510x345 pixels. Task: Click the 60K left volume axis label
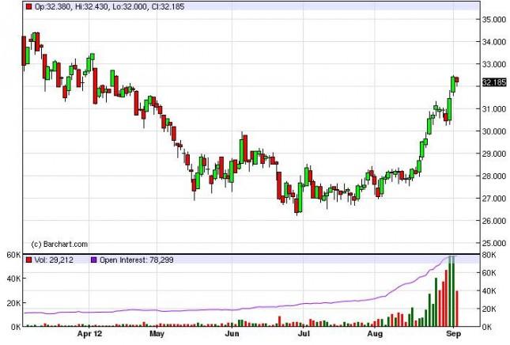(x=14, y=255)
